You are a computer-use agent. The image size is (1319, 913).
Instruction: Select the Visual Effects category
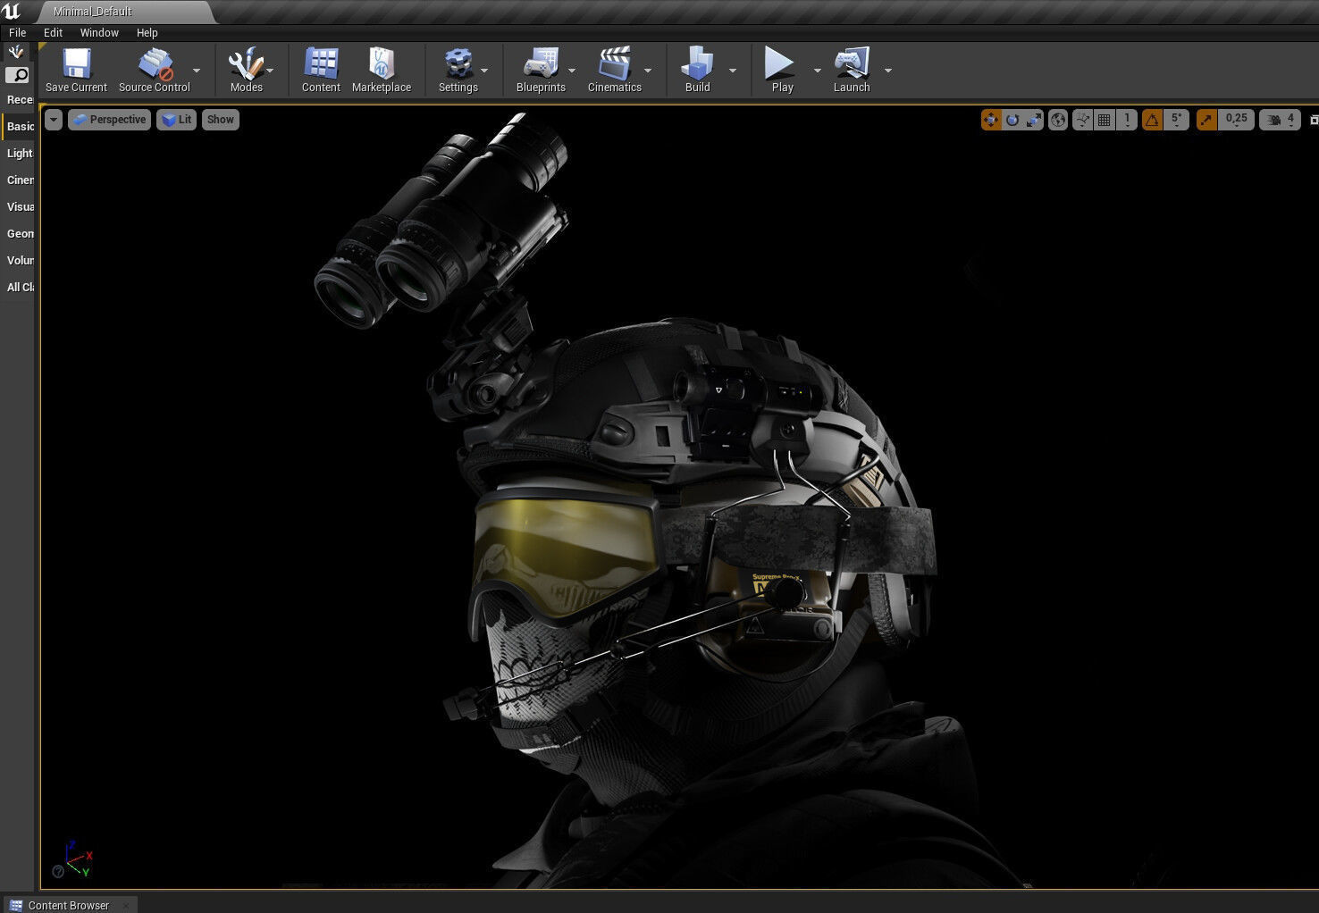[18, 206]
